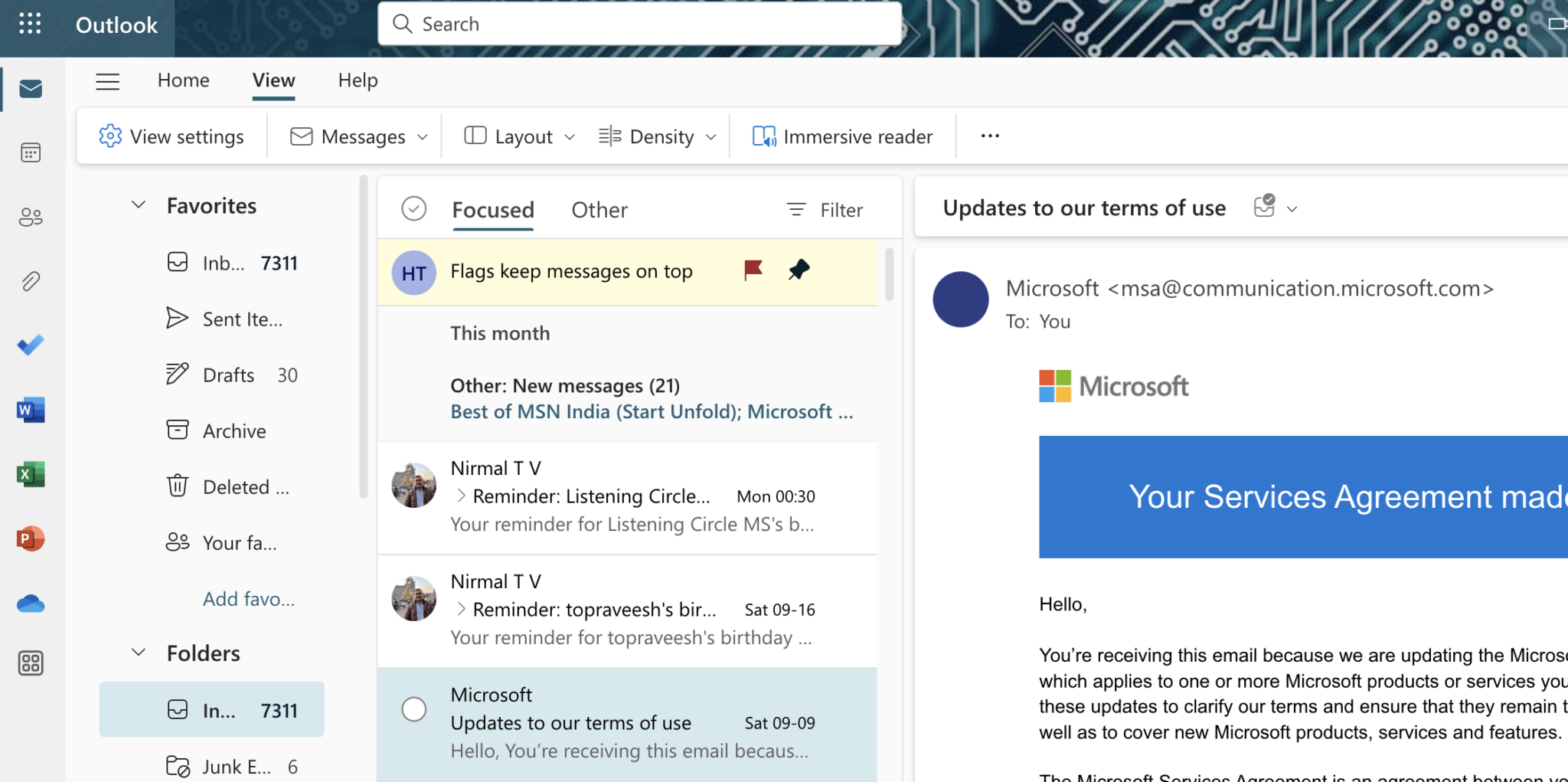The height and width of the screenshot is (782, 1568).
Task: Open the Inbox under Folders
Action: [x=212, y=710]
